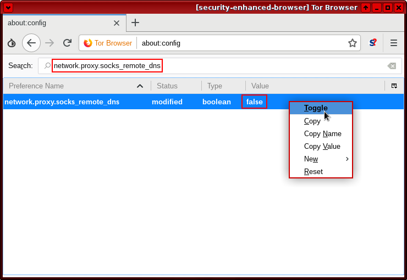The image size is (407, 280).
Task: Go back using the back arrow
Action: pos(31,43)
